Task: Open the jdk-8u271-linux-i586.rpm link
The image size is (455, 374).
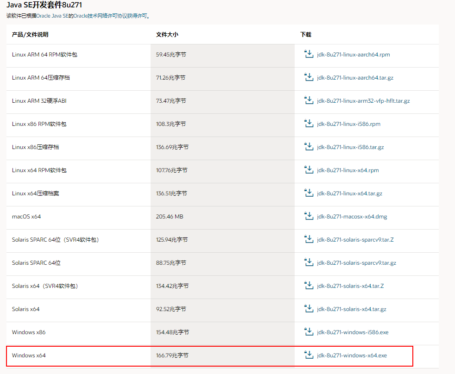Action: pos(348,124)
